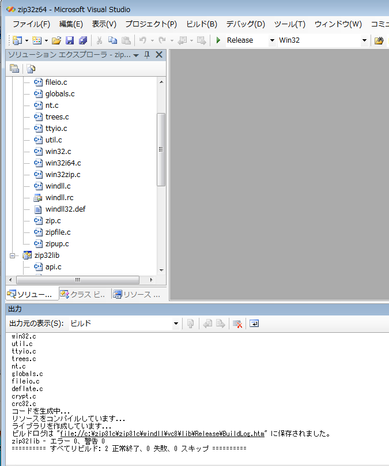This screenshot has width=389, height=466.
Task: Open the Add New Item dropdown arrow
Action: pos(46,41)
